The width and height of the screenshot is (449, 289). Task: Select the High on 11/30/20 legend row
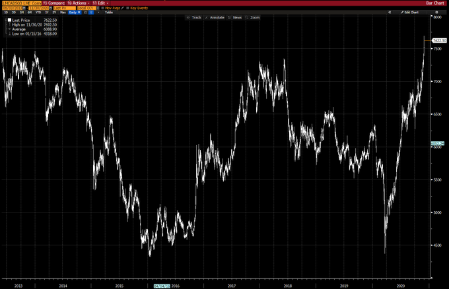(x=34, y=24)
